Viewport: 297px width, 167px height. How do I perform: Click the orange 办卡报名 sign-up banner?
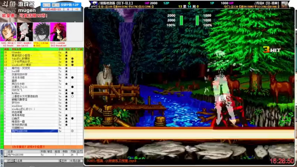(43, 147)
